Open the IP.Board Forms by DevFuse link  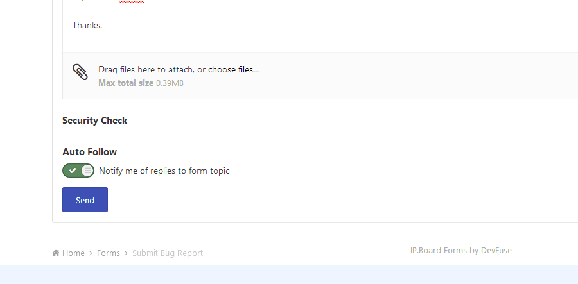(460, 251)
